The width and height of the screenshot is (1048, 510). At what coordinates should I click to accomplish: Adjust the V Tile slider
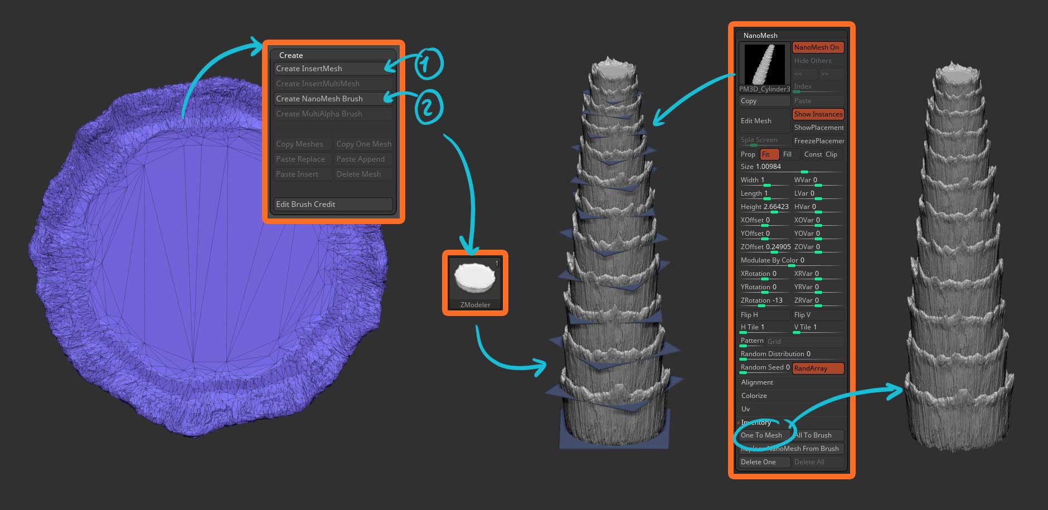(x=818, y=328)
